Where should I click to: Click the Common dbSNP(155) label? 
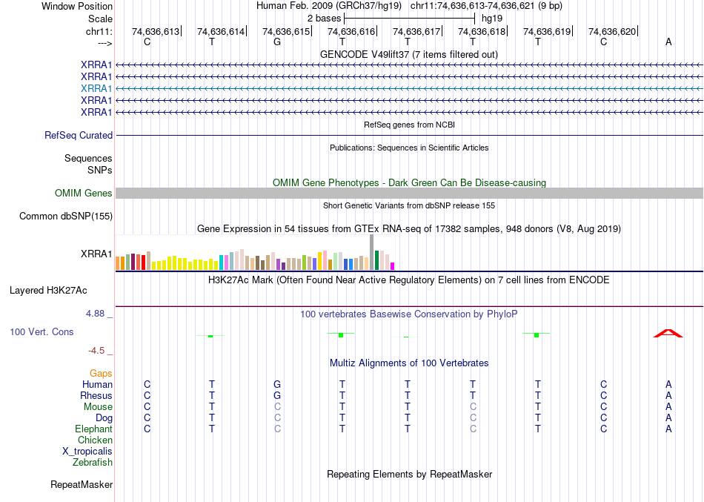pyautogui.click(x=66, y=217)
